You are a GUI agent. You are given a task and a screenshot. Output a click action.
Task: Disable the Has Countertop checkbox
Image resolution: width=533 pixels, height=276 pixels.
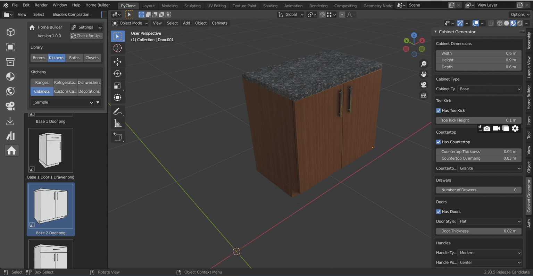[438, 142]
